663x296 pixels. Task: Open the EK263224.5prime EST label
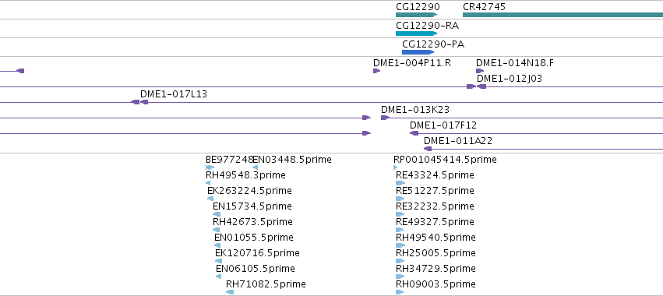click(x=249, y=191)
